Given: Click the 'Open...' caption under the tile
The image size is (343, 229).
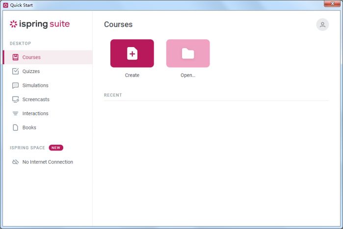Looking at the screenshot, I should coord(188,75).
